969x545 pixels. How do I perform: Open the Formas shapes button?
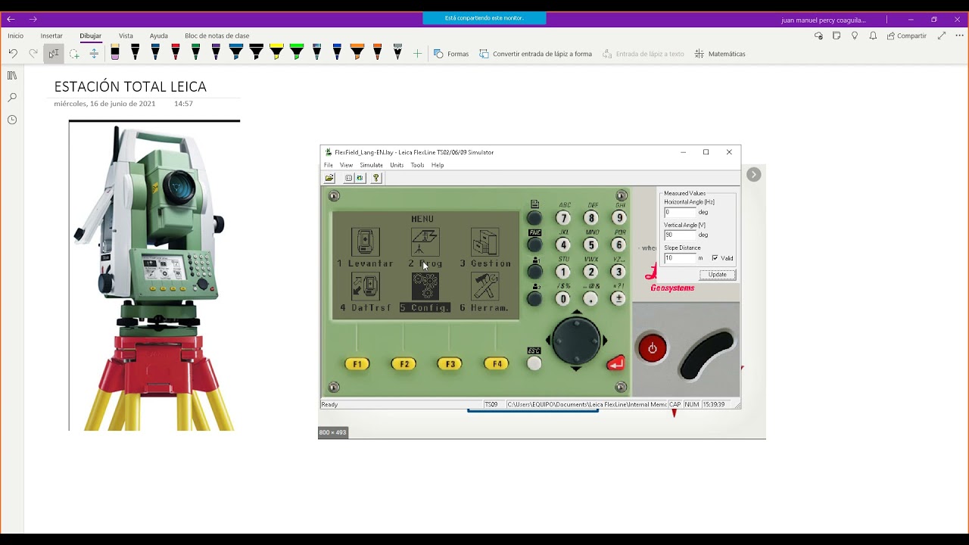pyautogui.click(x=451, y=54)
